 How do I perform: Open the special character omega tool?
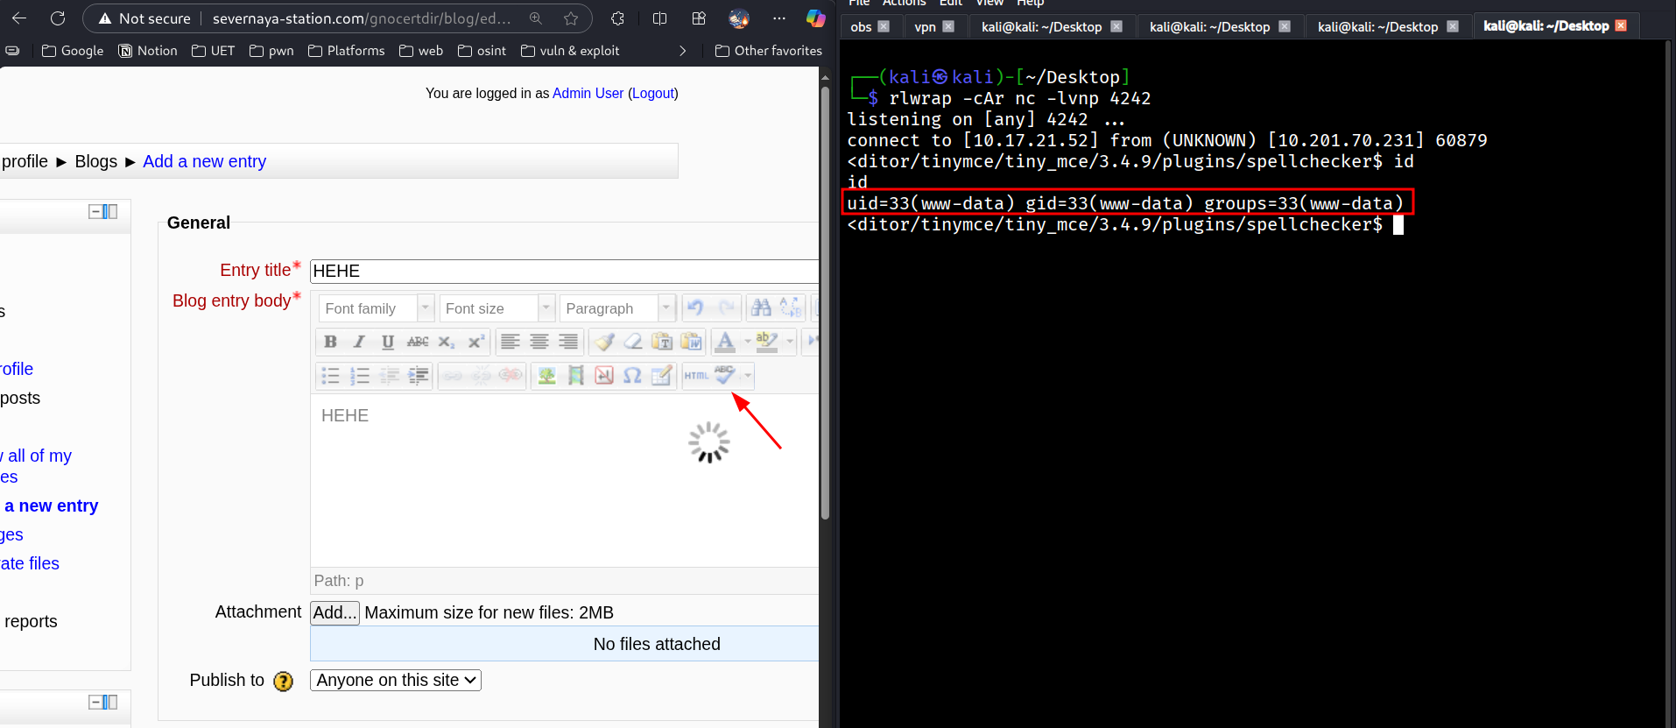tap(632, 376)
